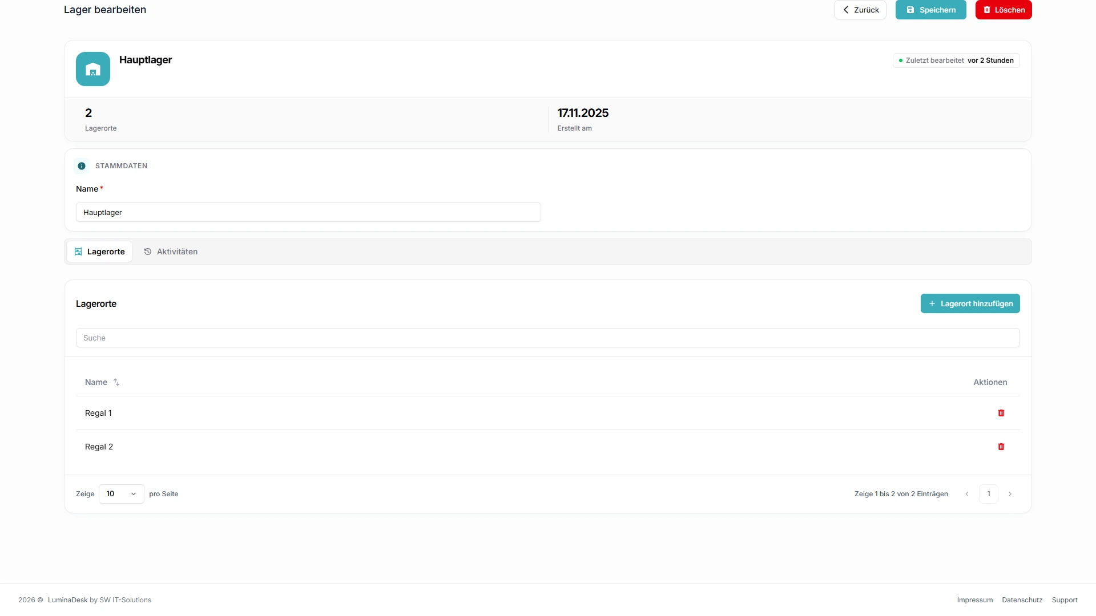
Task: Click the Hauptlager warehouse icon
Action: click(93, 69)
